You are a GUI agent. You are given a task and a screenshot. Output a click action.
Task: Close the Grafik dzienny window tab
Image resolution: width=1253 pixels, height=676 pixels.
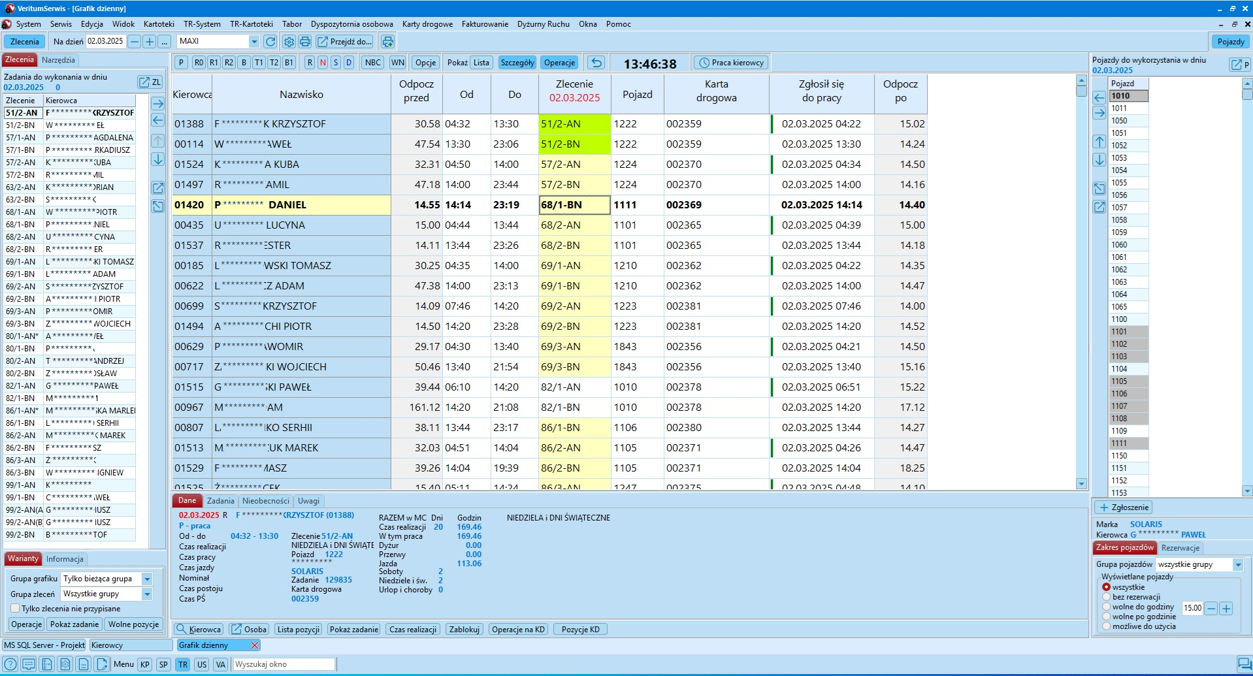(x=255, y=645)
